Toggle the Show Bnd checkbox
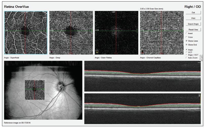 point(187,45)
